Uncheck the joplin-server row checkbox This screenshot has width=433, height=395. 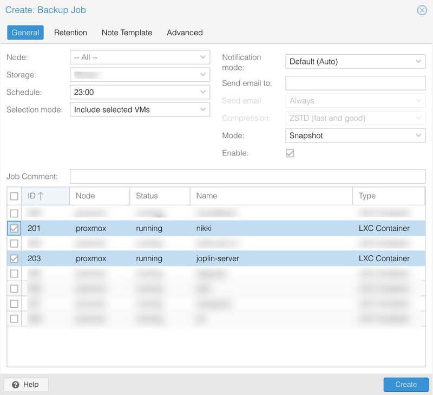pyautogui.click(x=14, y=259)
